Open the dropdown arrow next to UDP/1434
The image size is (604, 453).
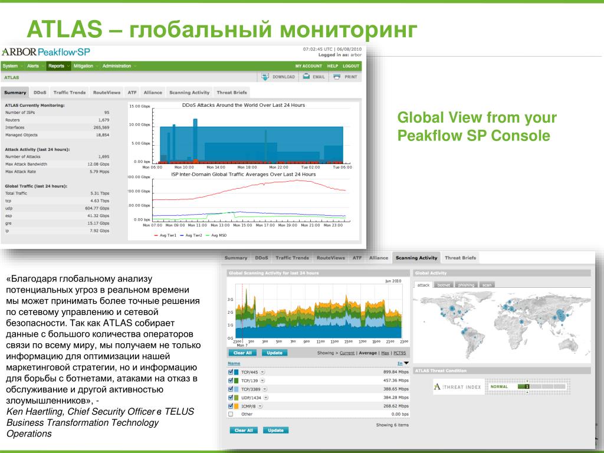[x=266, y=398]
